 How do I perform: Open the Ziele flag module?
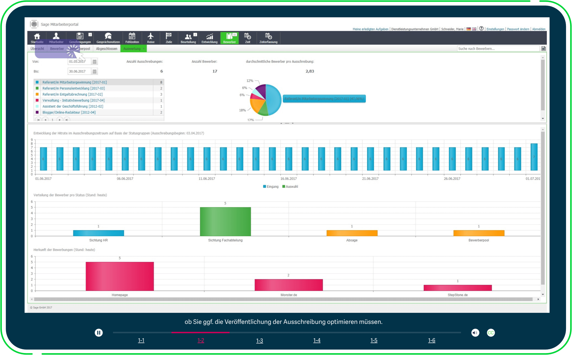(169, 38)
